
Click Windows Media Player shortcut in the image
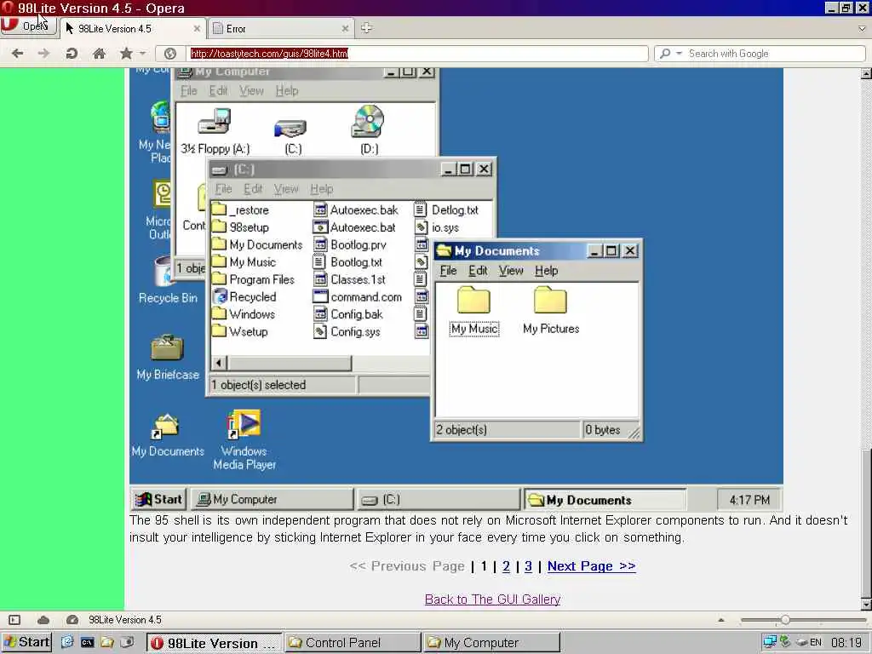coord(244,440)
